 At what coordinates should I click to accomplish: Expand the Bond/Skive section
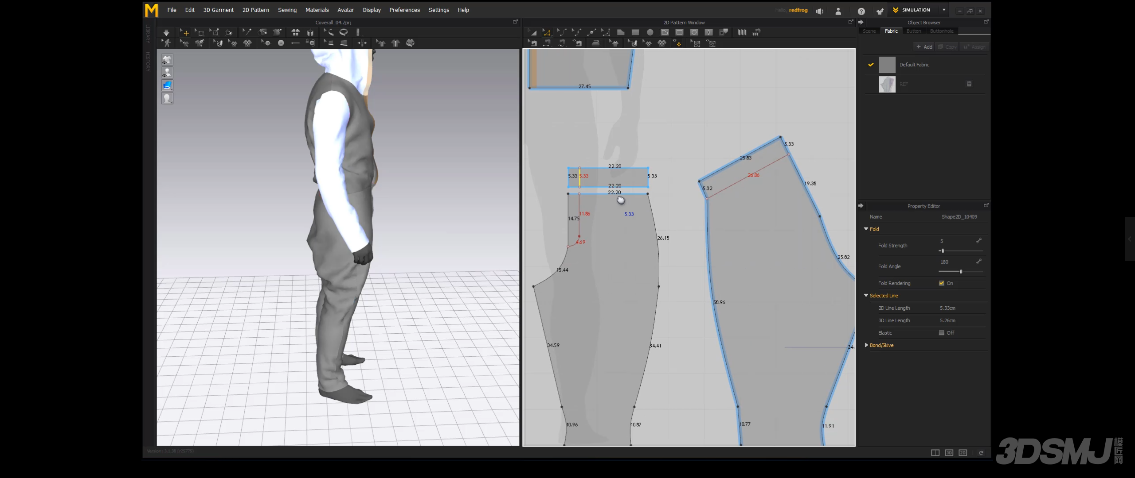point(866,345)
